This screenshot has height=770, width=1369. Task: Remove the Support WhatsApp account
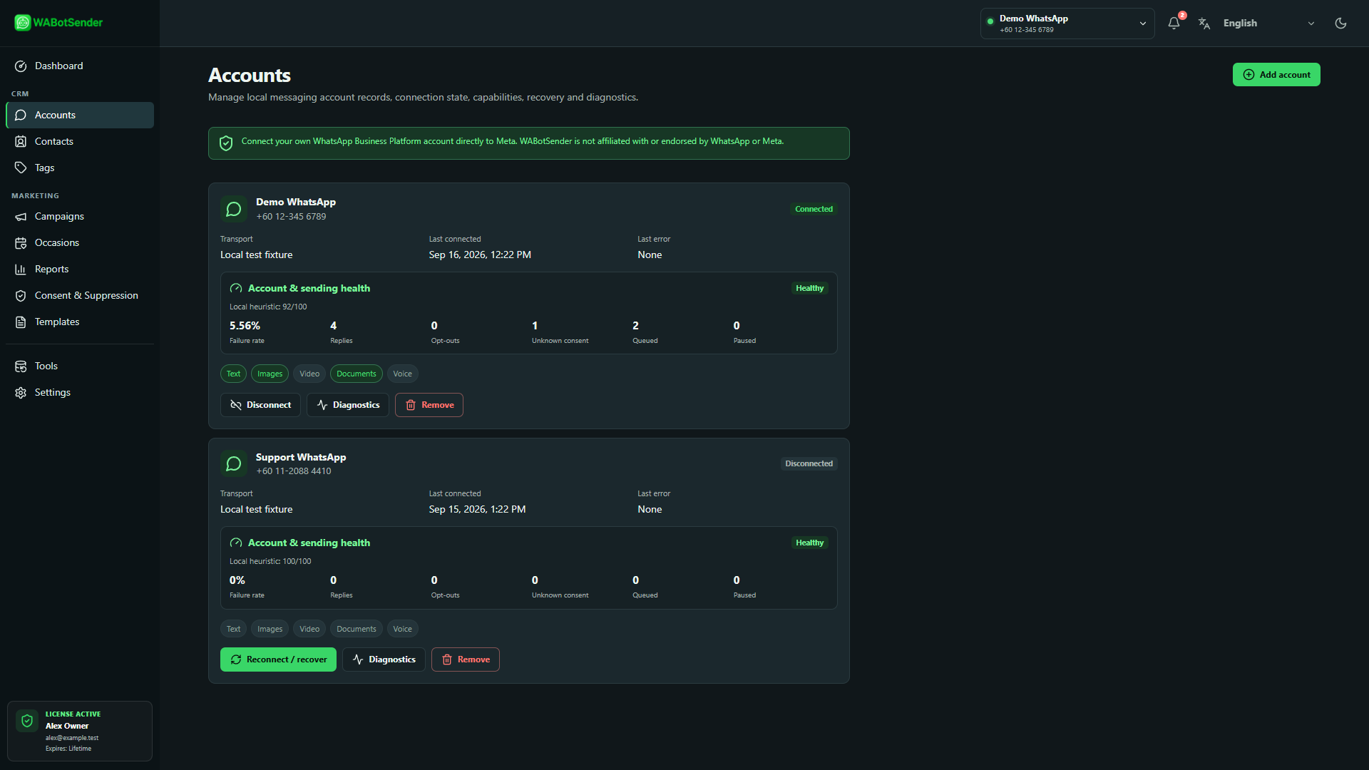[x=466, y=659]
